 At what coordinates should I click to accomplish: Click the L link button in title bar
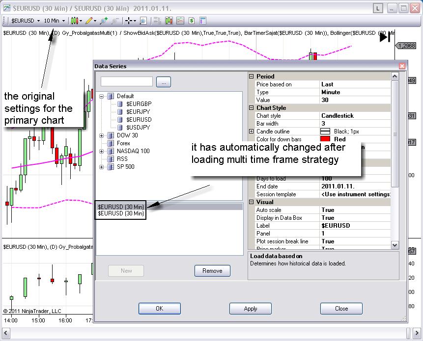point(378,8)
